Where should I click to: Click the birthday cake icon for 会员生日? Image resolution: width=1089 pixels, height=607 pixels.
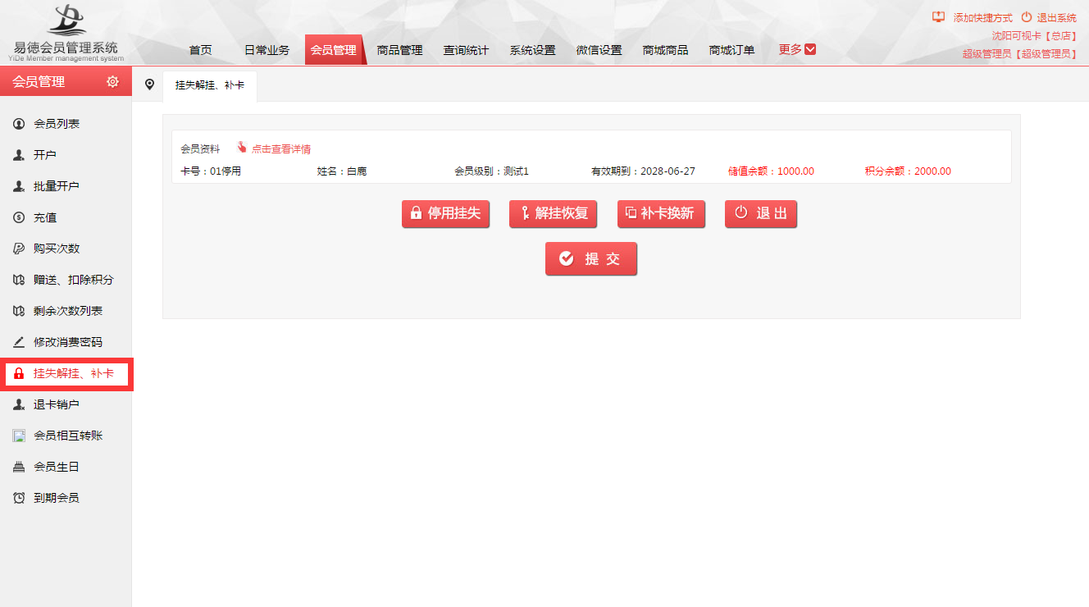tap(19, 467)
